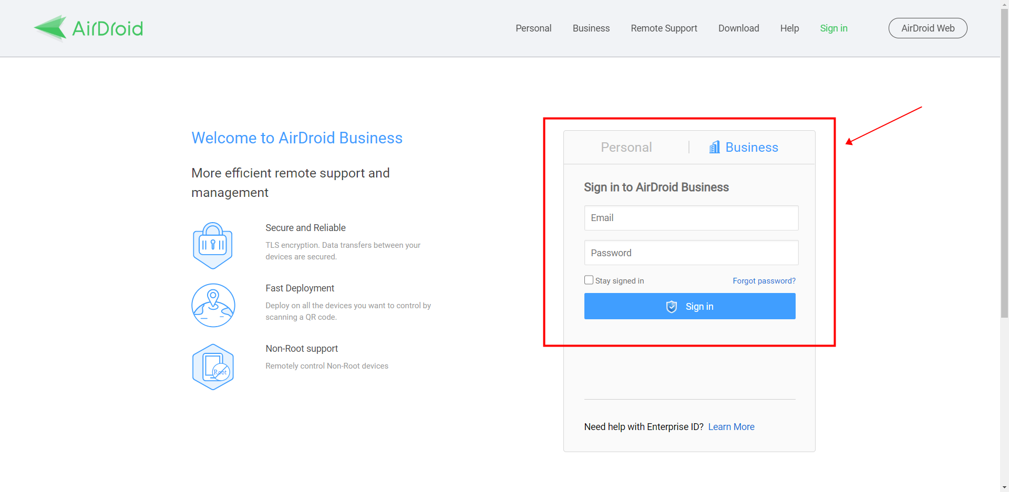The image size is (1009, 492).
Task: Click the shield icon on Sign in button
Action: pyautogui.click(x=672, y=307)
